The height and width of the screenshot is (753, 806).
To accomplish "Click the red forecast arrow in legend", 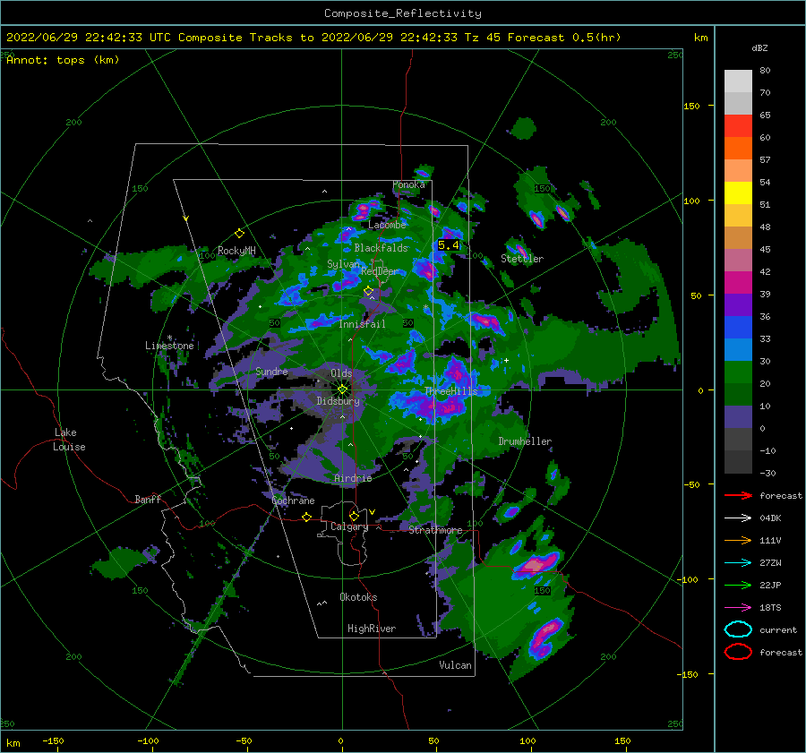I will (738, 496).
